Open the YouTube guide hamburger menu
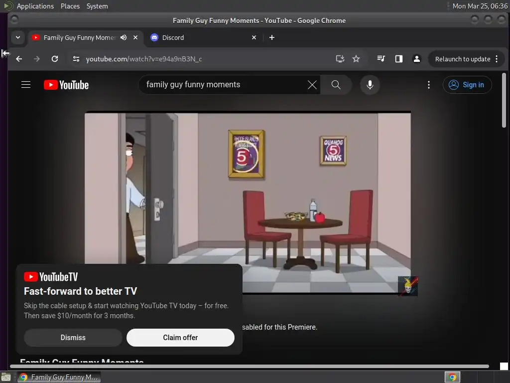This screenshot has width=510, height=383. coord(26,85)
